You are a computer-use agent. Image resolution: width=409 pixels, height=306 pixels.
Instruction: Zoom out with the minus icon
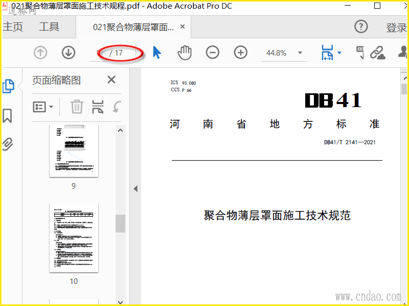pyautogui.click(x=213, y=53)
